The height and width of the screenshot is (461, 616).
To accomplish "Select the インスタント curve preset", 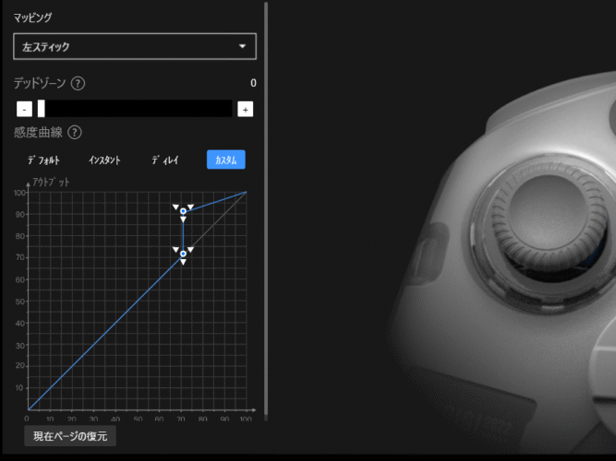I will pos(104,160).
